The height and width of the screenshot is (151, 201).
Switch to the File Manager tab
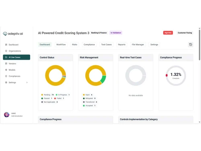pos(138,45)
